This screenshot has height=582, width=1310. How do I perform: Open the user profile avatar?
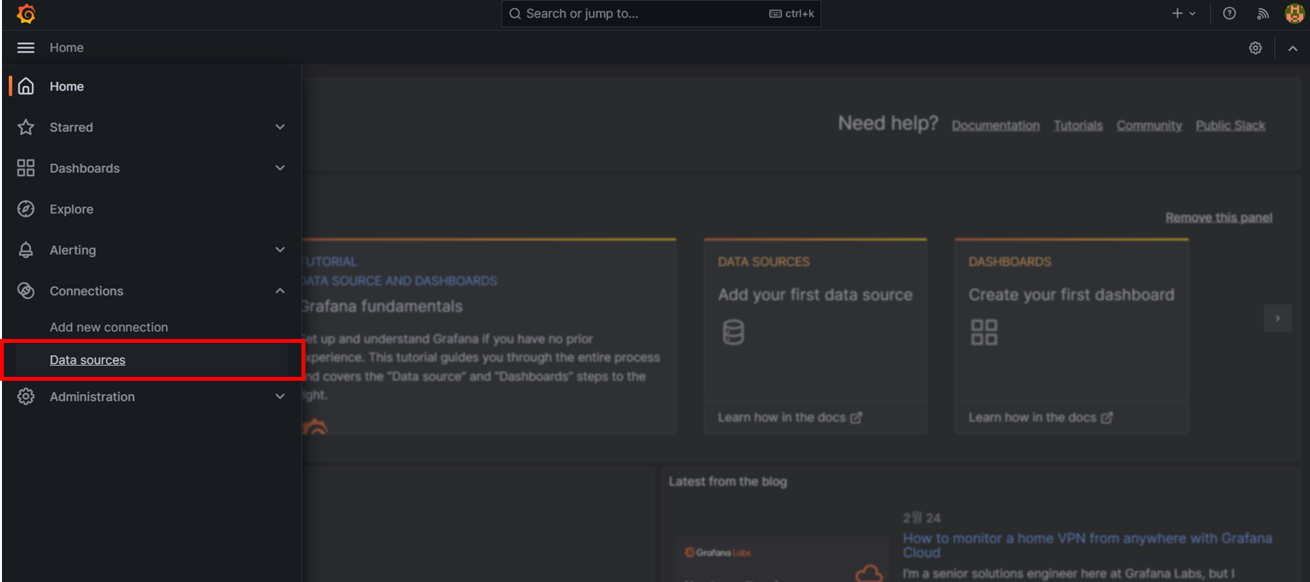(x=1294, y=14)
